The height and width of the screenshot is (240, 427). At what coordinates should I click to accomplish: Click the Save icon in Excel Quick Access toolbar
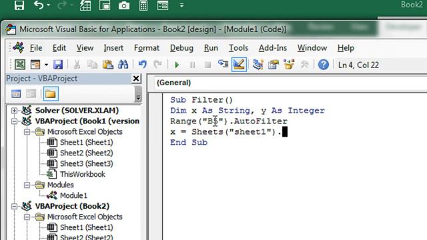click(19, 5)
